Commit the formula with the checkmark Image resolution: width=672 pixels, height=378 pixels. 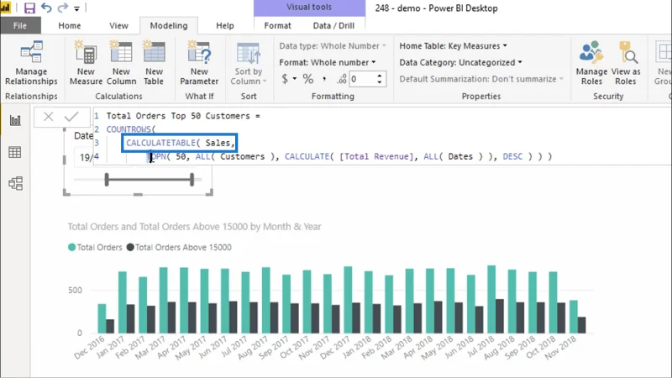tap(71, 117)
